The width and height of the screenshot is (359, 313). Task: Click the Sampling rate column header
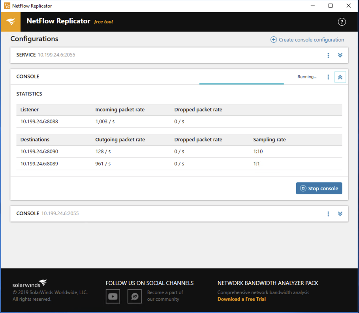[x=269, y=140]
